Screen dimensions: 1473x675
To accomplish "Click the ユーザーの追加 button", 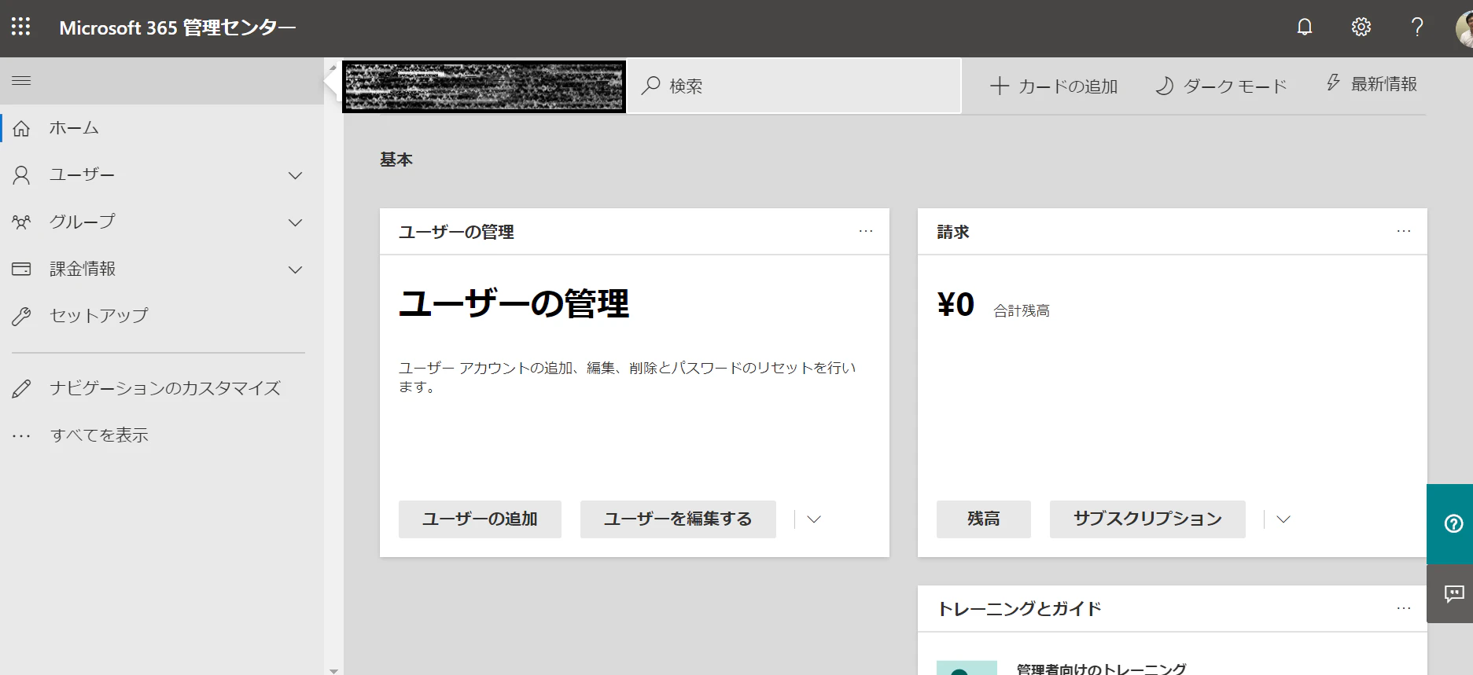I will pyautogui.click(x=480, y=519).
